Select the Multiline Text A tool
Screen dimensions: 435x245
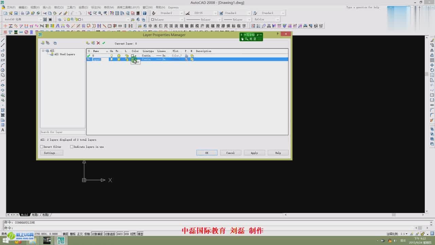coord(3,130)
